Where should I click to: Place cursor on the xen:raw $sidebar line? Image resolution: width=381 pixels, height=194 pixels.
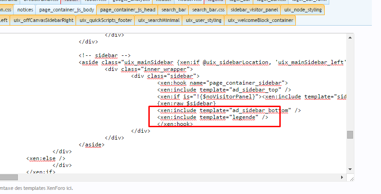click(x=180, y=103)
